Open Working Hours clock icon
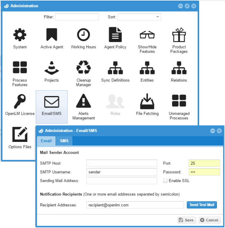The height and width of the screenshot is (228, 225). [83, 35]
